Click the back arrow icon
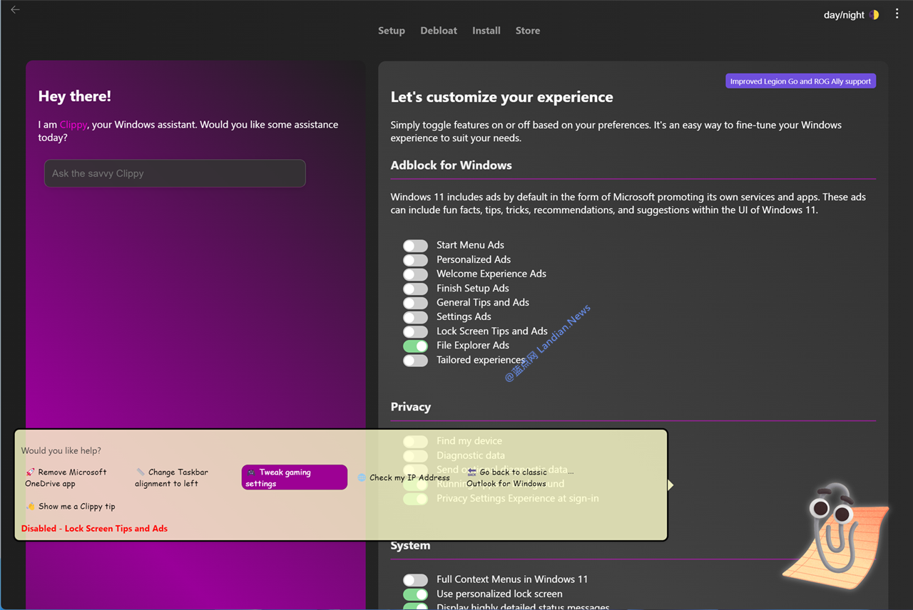 click(x=15, y=10)
